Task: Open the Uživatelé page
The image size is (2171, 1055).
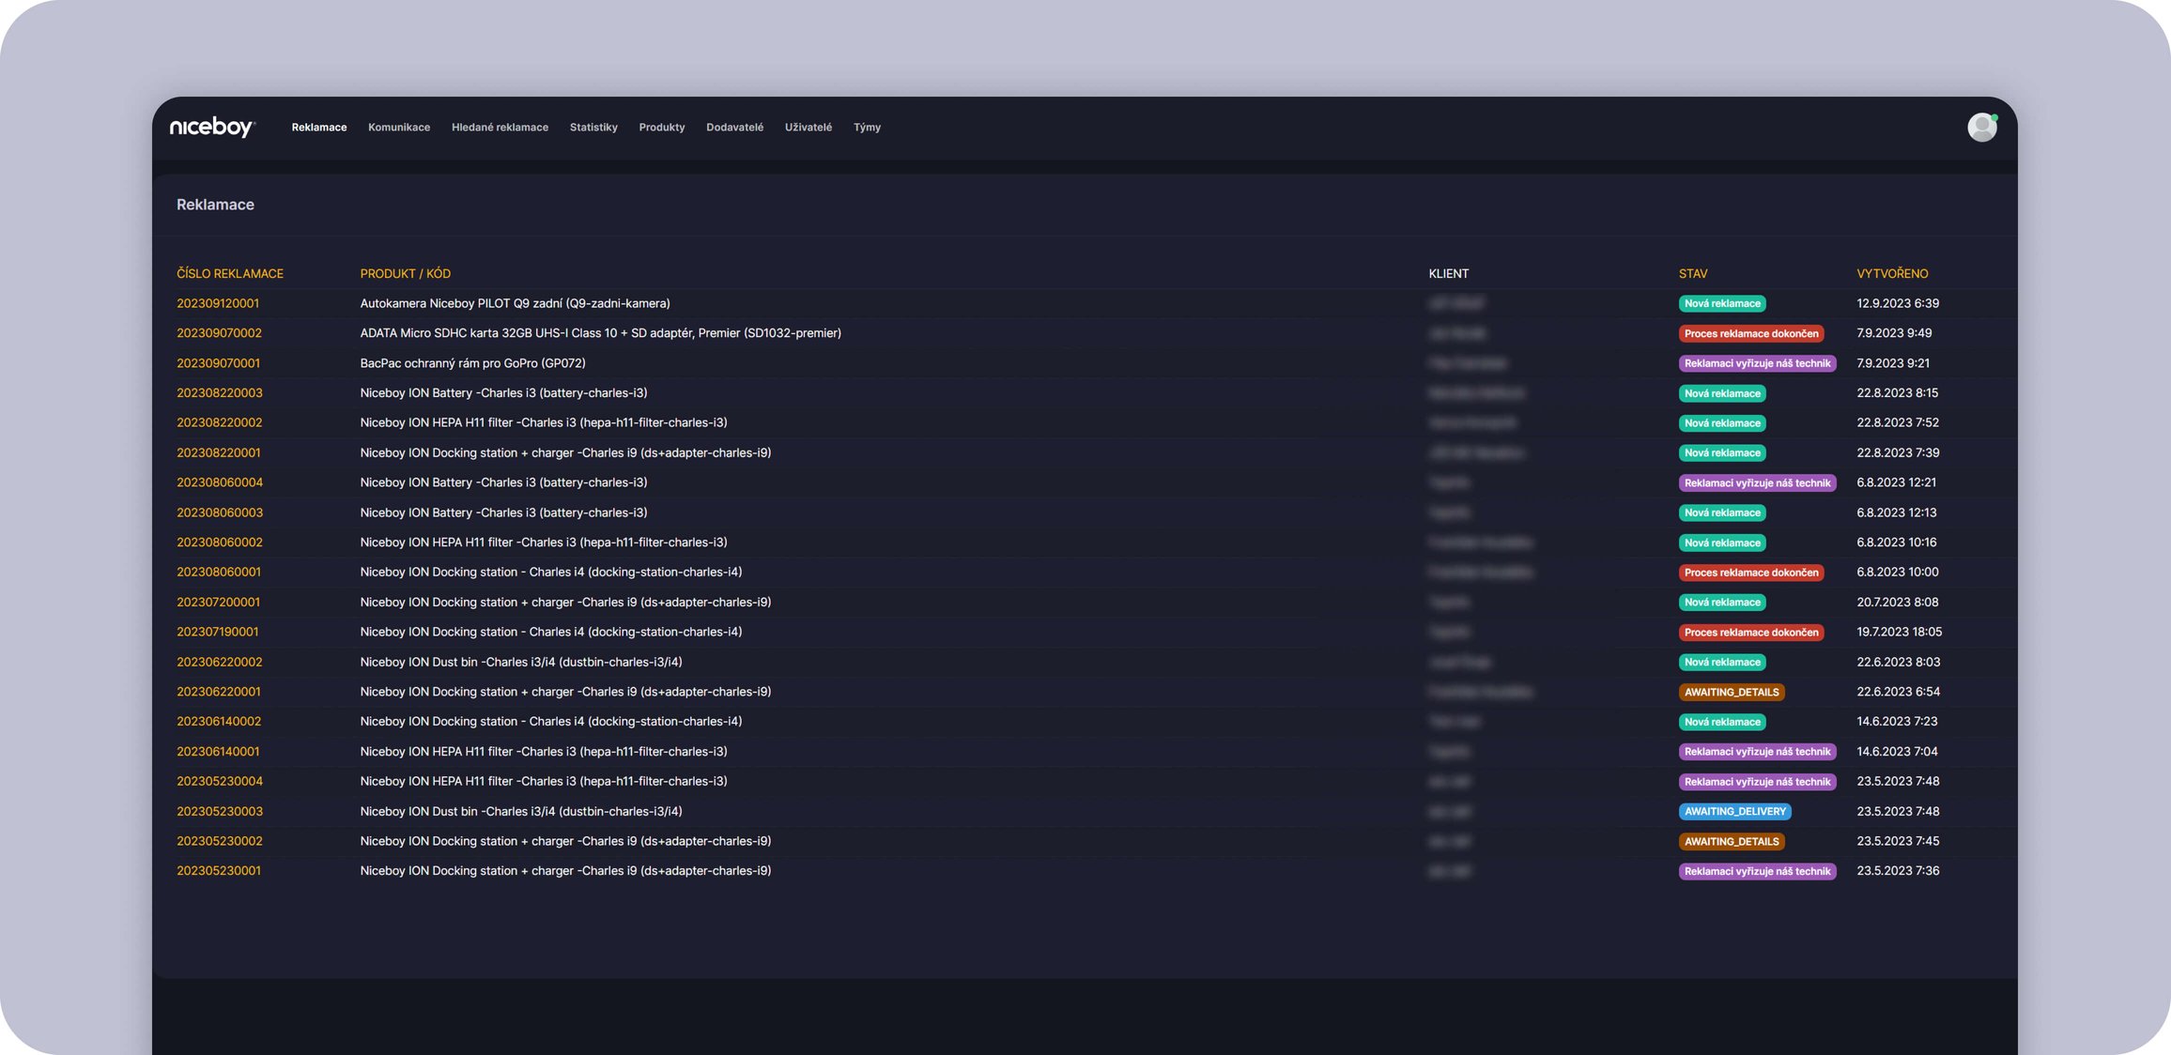Action: pos(808,128)
